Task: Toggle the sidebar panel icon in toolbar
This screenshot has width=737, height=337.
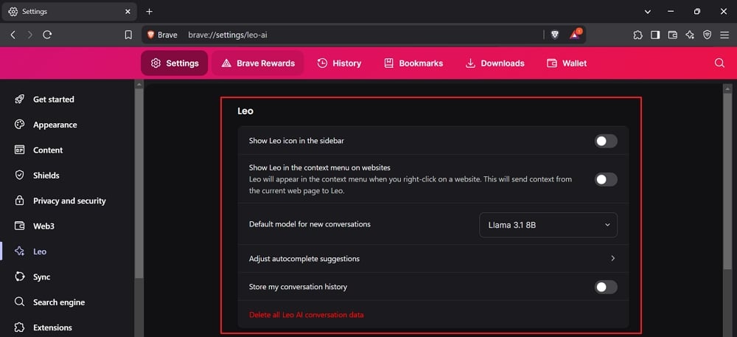Action: (x=655, y=35)
